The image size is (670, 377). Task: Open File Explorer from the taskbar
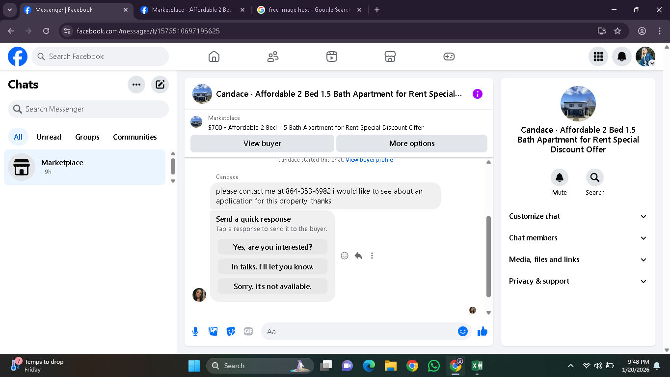click(x=390, y=366)
